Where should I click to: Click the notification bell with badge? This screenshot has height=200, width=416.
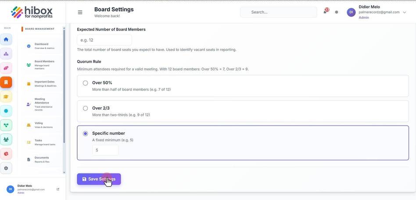pyautogui.click(x=325, y=12)
